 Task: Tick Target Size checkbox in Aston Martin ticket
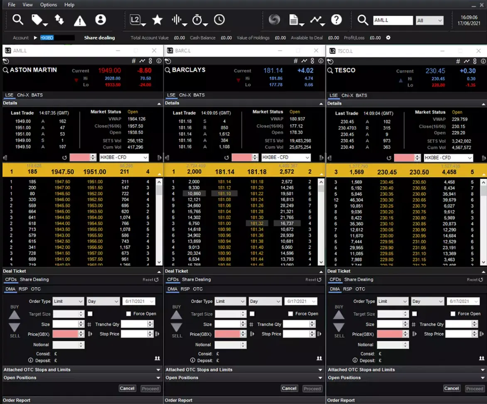click(90, 314)
